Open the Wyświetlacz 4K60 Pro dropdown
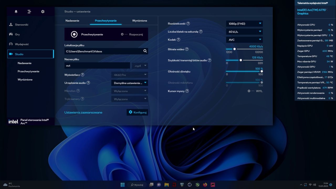This screenshot has width=336, height=189. point(130,75)
